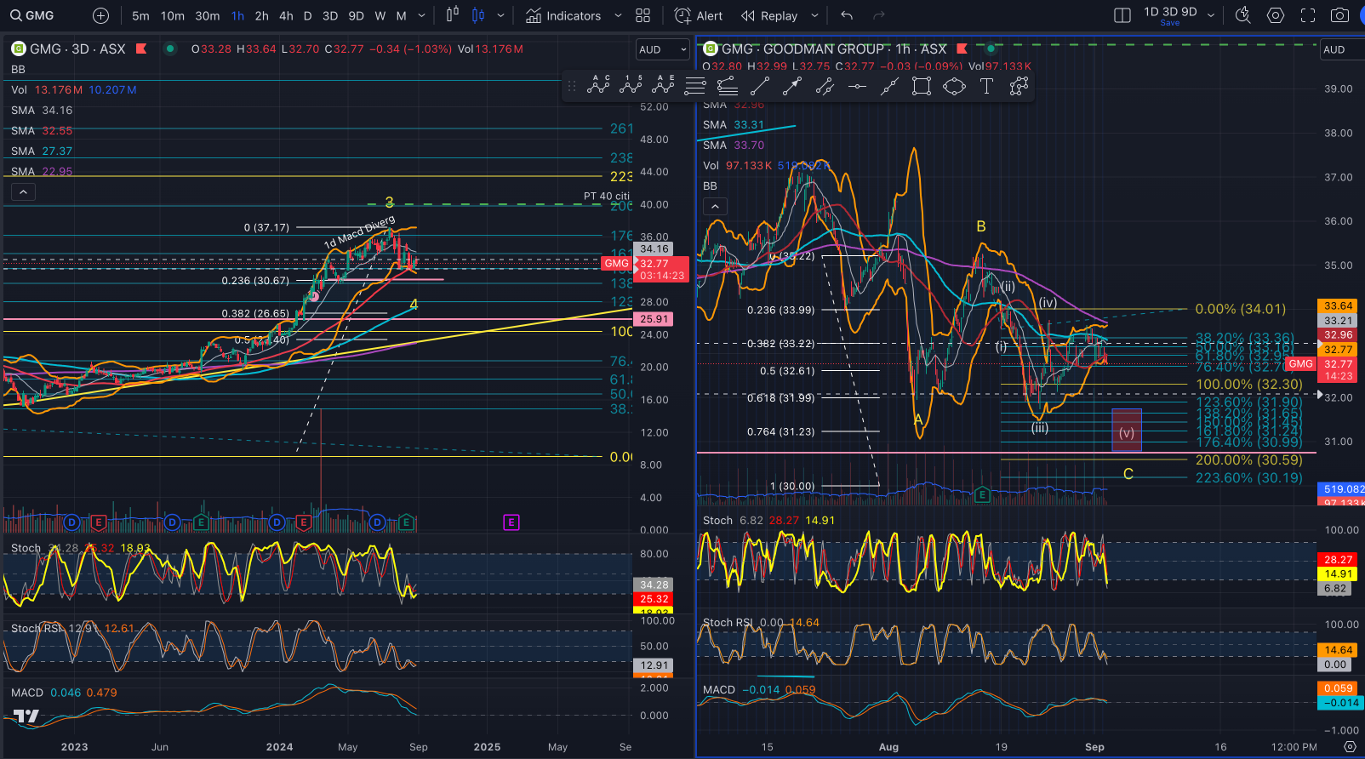
Task: Click the 'PT 40 citi' label
Action: point(607,196)
